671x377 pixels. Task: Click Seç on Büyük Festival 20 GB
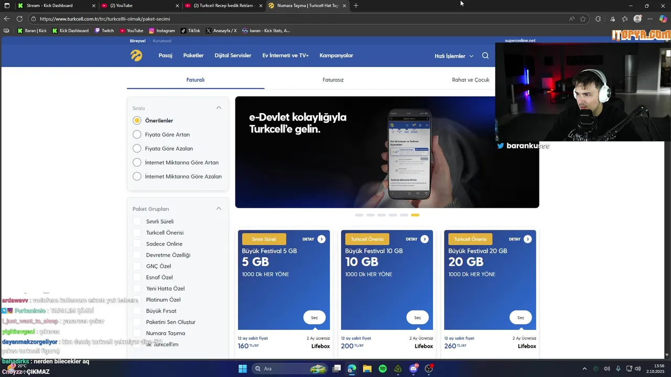click(521, 317)
